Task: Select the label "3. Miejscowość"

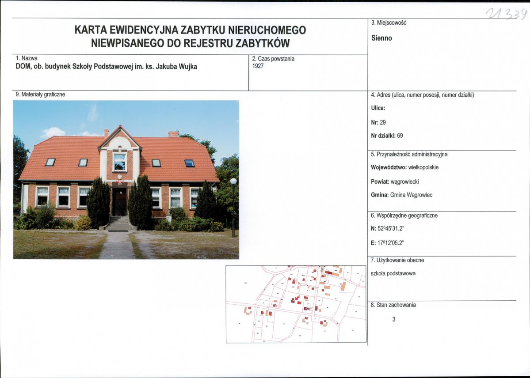Action: click(x=389, y=23)
